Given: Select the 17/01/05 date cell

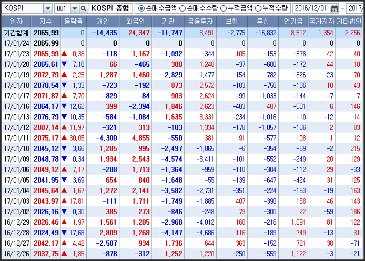Looking at the screenshot, I should tap(16, 180).
